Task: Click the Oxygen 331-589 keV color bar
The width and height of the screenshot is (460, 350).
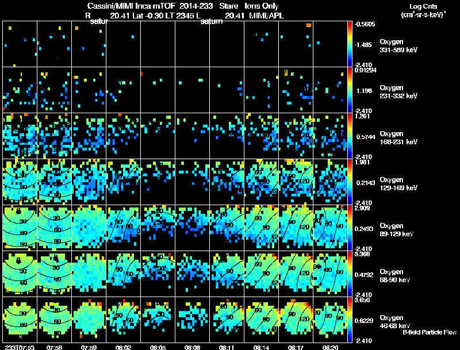Action: [350, 44]
